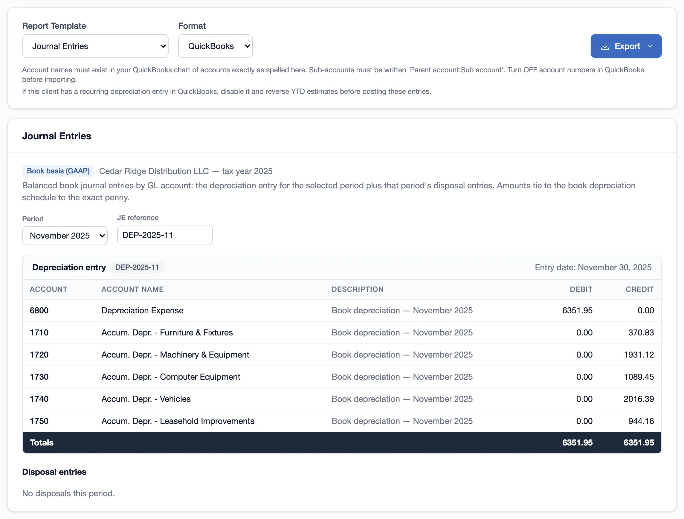Image resolution: width=684 pixels, height=519 pixels.
Task: Click debit amount 6351.95 in Depreciation Expense row
Action: coord(577,311)
